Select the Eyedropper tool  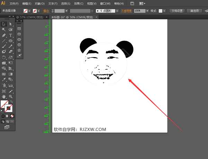tap(4, 79)
